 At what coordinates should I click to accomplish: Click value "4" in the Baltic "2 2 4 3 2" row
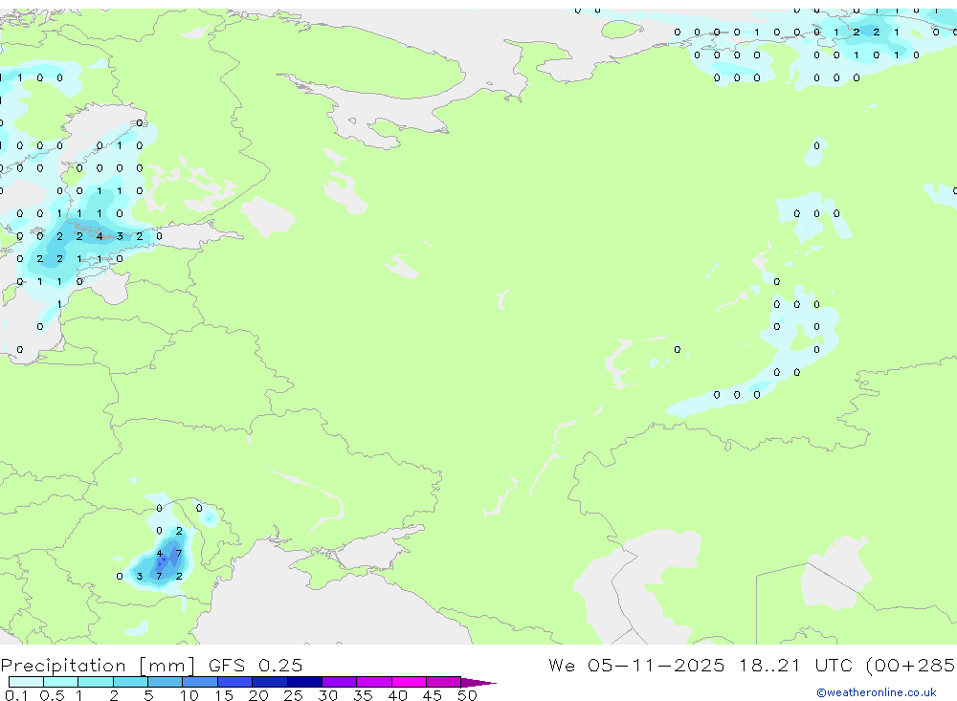[100, 236]
